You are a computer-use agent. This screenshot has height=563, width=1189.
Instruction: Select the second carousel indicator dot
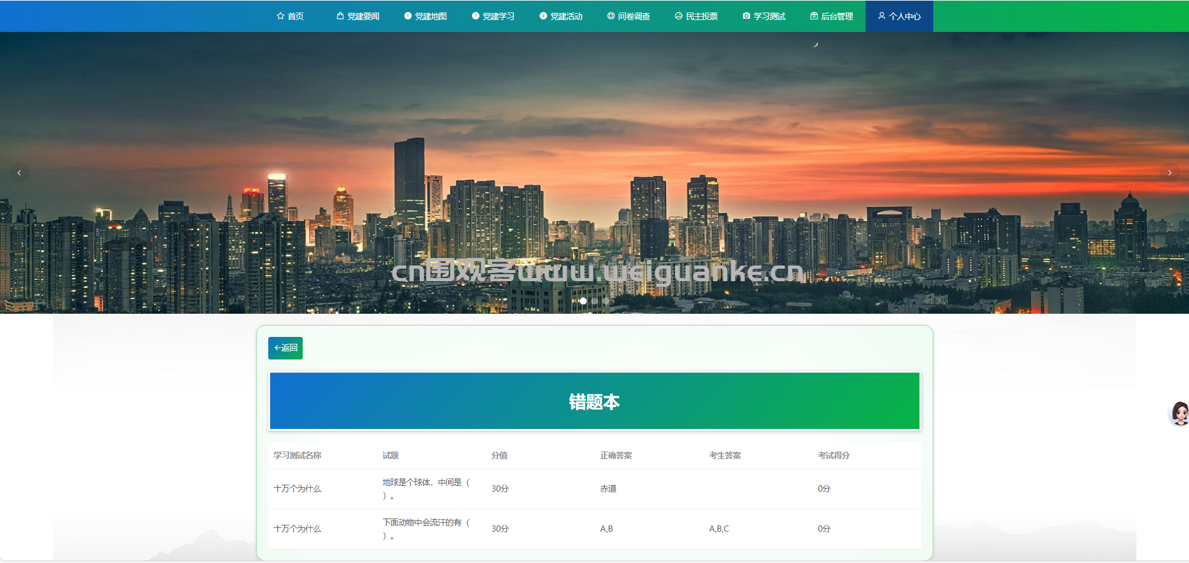click(595, 301)
